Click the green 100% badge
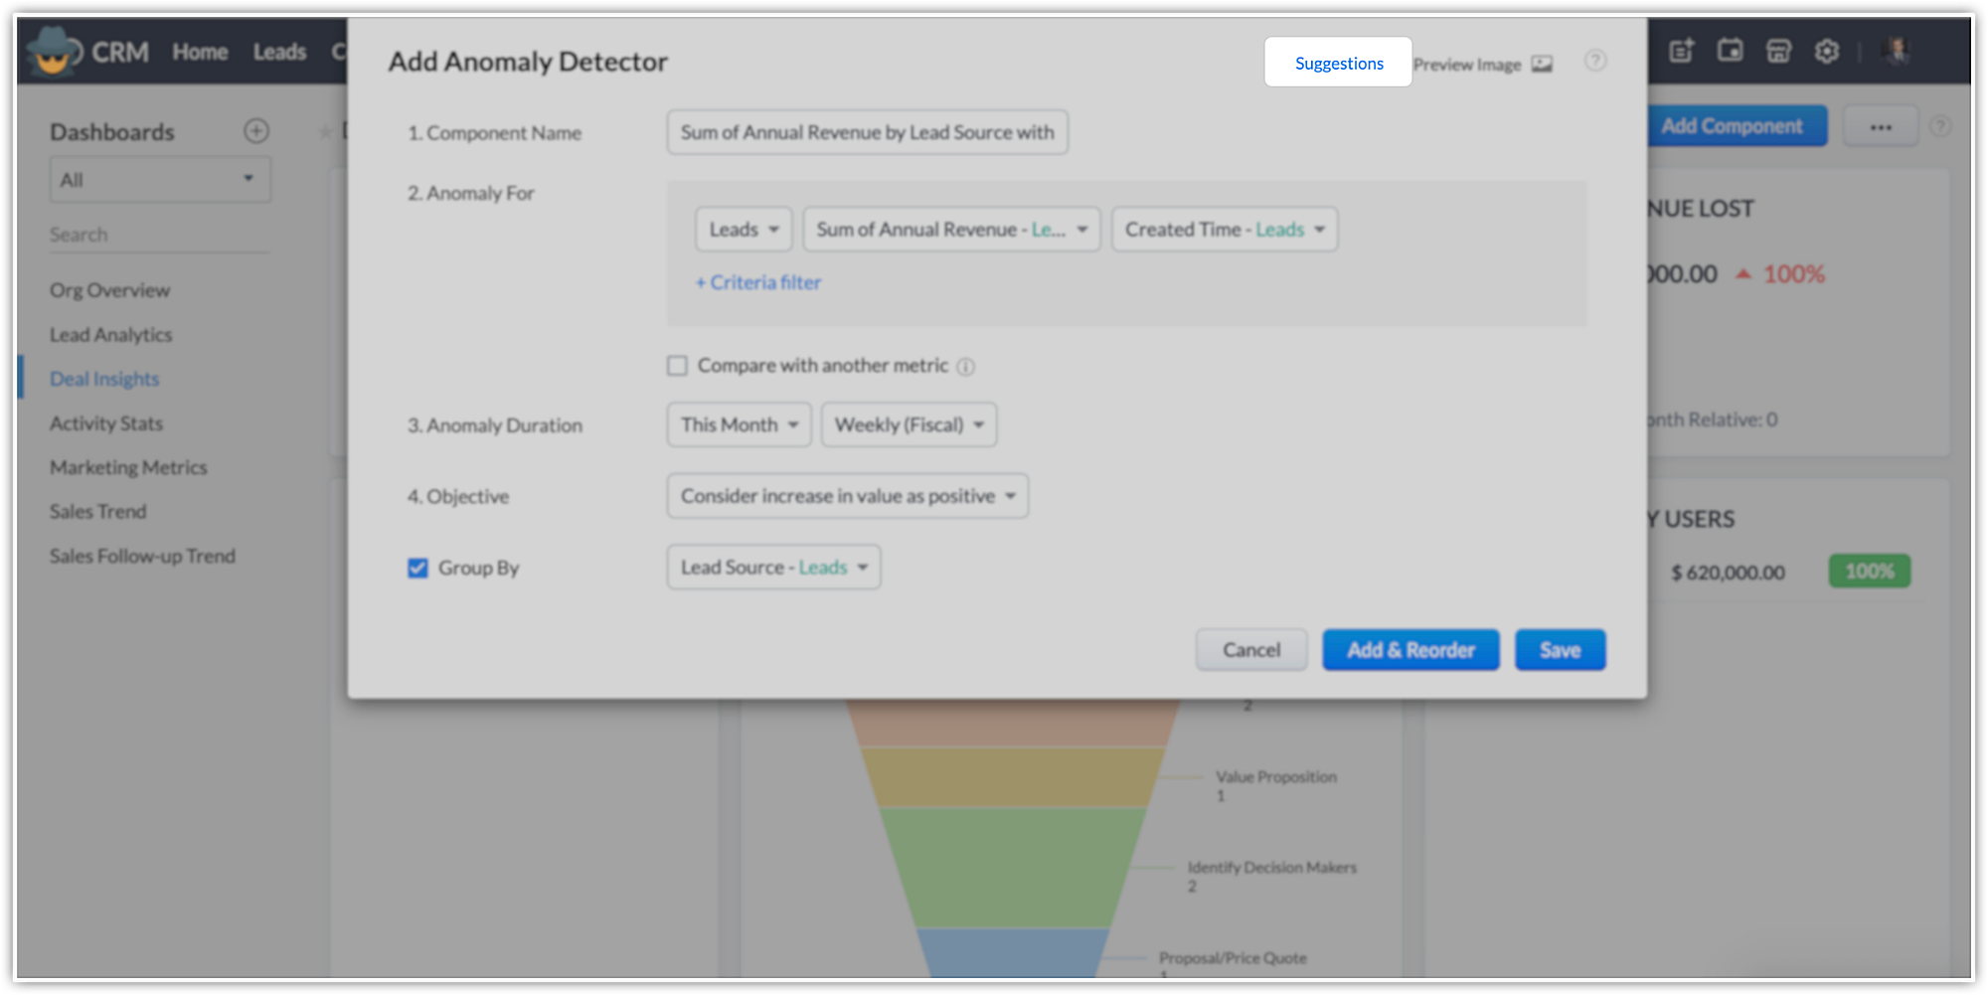Image resolution: width=1988 pixels, height=995 pixels. pos(1870,572)
